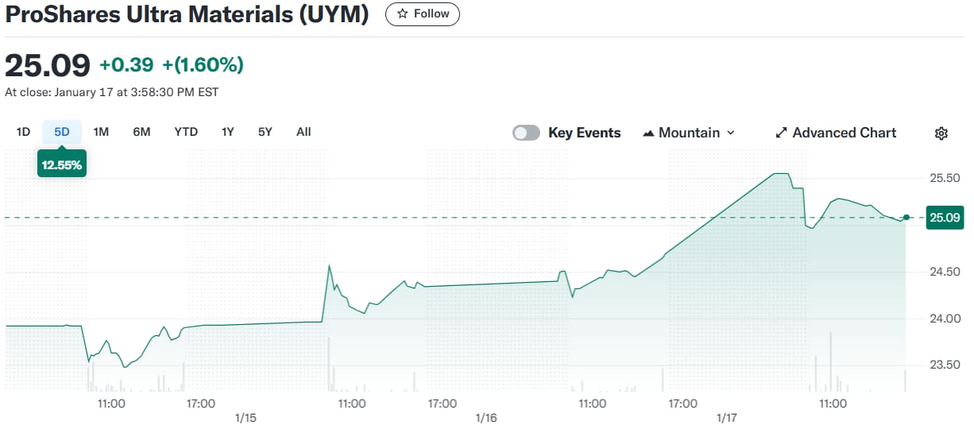
Task: Click the 12.55% performance badge
Action: pos(62,165)
